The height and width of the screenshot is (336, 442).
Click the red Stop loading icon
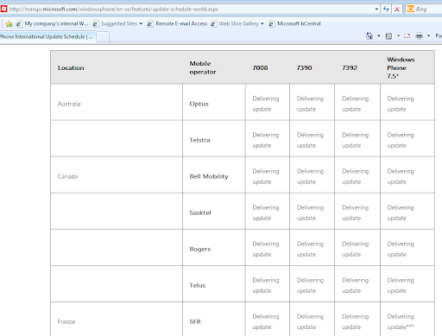(397, 10)
